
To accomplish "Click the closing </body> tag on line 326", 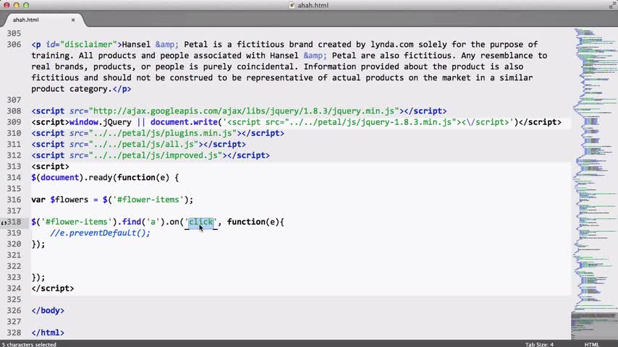I will [x=48, y=311].
